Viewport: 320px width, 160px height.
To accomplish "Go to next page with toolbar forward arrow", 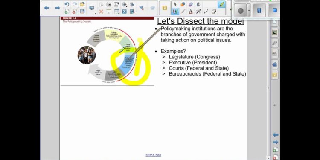I will (x=58, y=8).
